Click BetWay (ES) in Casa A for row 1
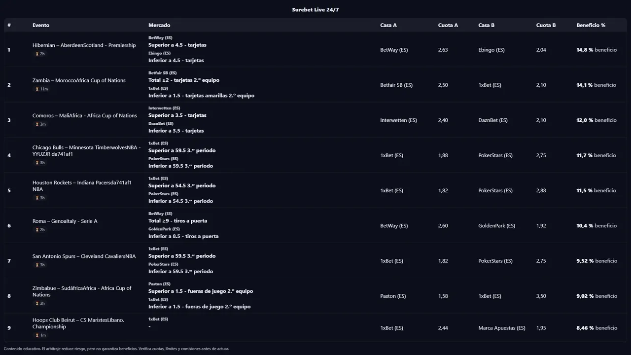The height and width of the screenshot is (355, 631). click(394, 50)
